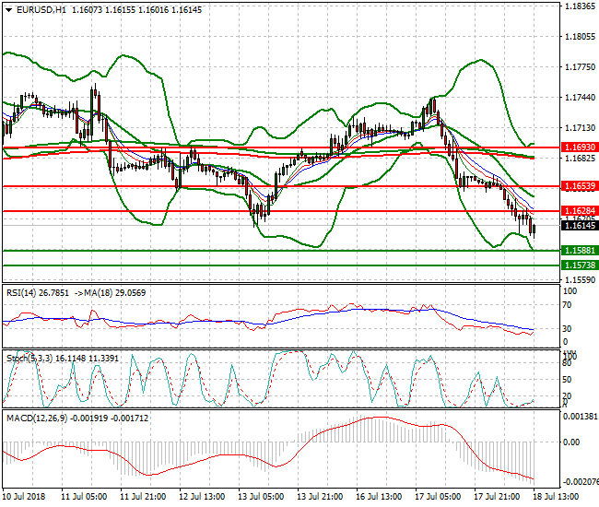Click the RSI scale value 30
599x507 pixels.
coord(569,329)
